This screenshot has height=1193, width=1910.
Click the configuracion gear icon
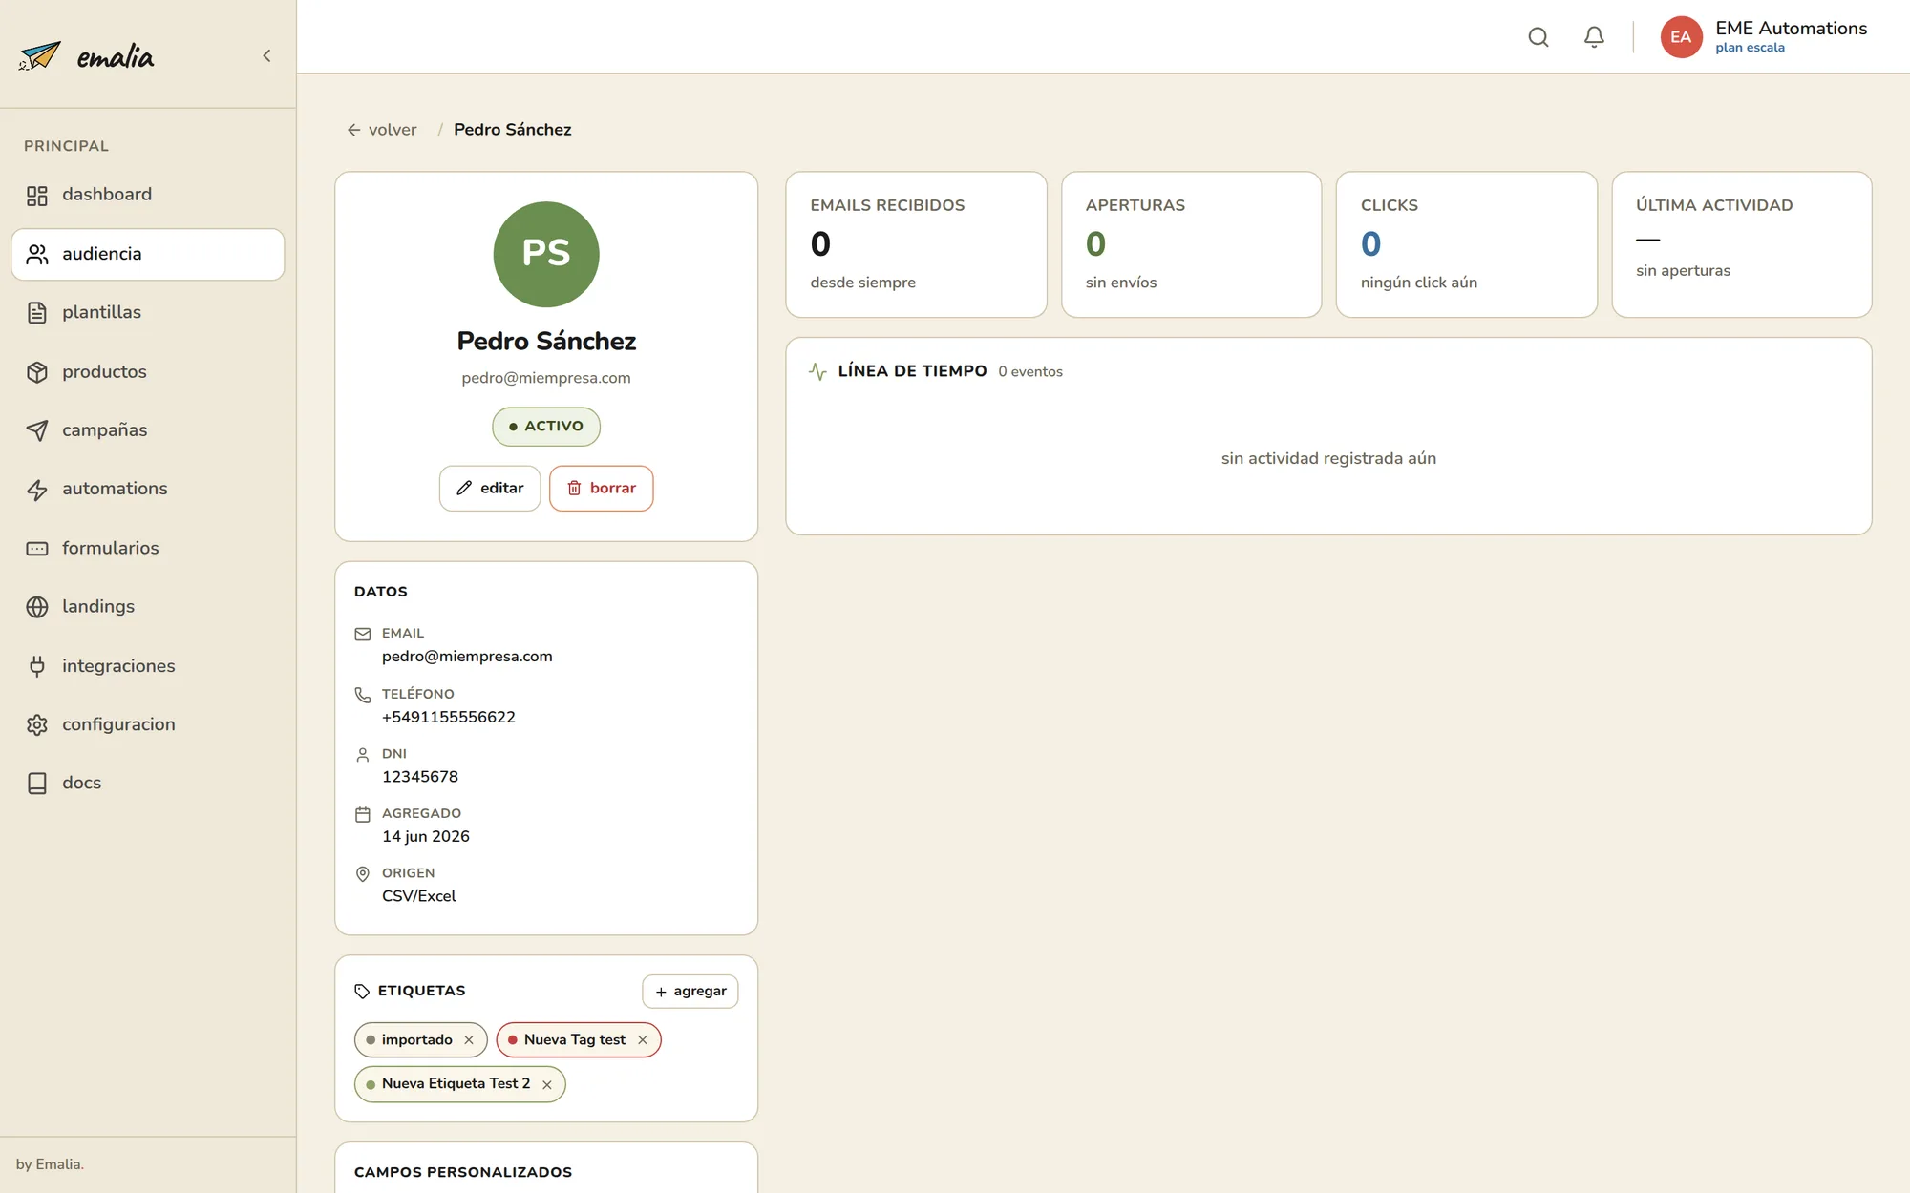pyautogui.click(x=37, y=724)
